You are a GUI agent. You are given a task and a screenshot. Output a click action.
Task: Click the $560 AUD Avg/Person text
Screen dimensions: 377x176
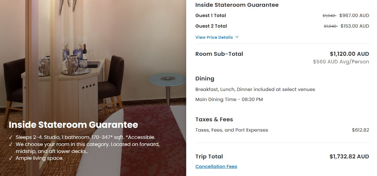pyautogui.click(x=341, y=62)
